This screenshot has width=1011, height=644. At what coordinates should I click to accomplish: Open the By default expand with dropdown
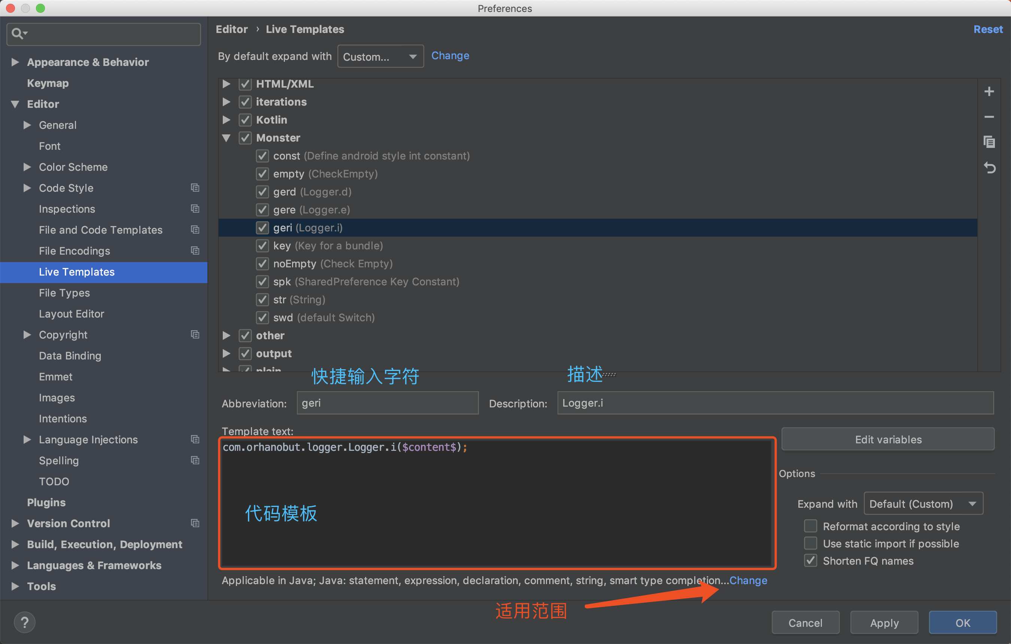point(380,56)
